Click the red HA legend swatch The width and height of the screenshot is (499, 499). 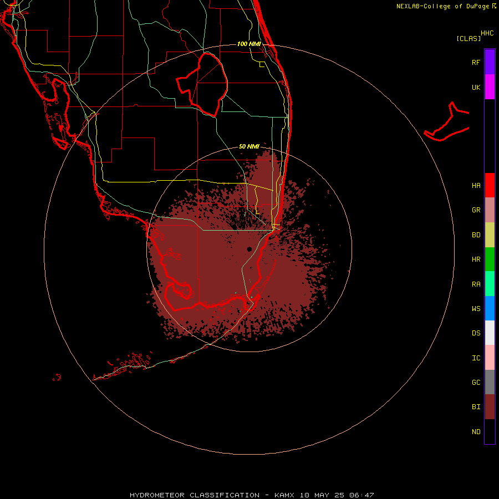click(x=490, y=185)
